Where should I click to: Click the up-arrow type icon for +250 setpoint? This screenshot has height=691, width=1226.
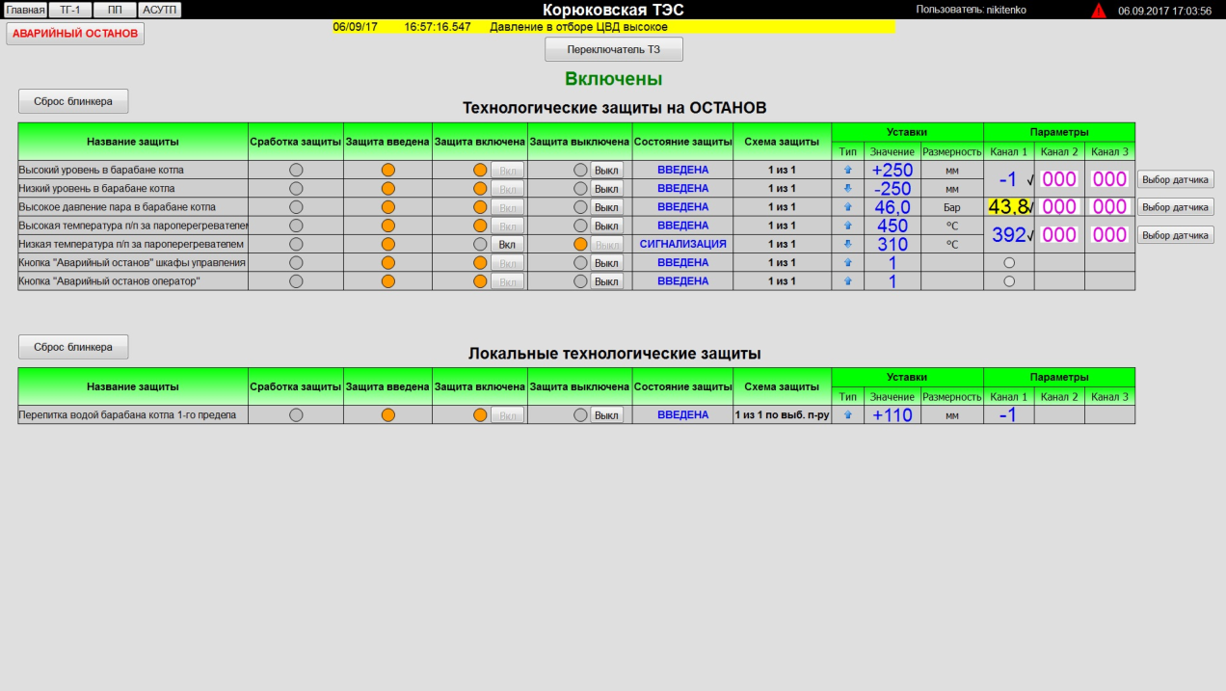pos(848,170)
